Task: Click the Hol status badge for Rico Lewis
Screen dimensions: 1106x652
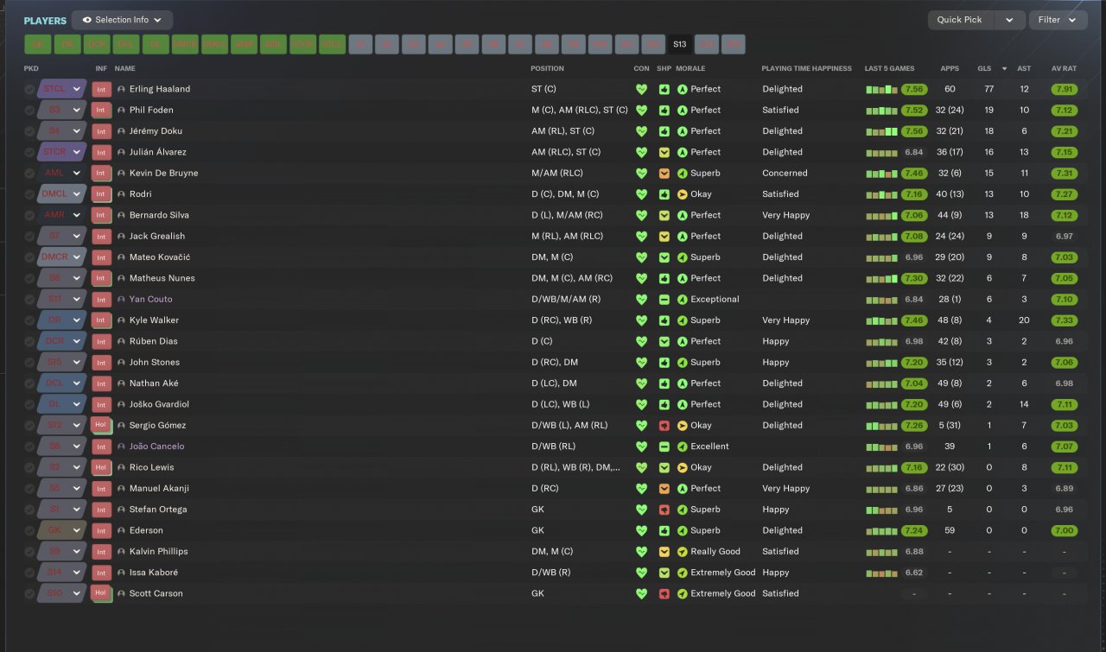Action: [x=101, y=467]
